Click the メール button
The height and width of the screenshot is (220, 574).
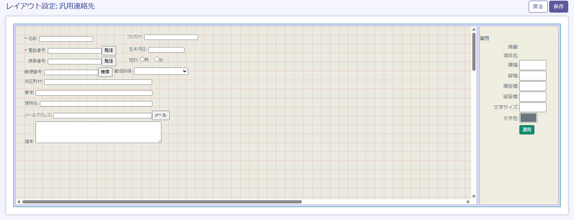click(160, 115)
